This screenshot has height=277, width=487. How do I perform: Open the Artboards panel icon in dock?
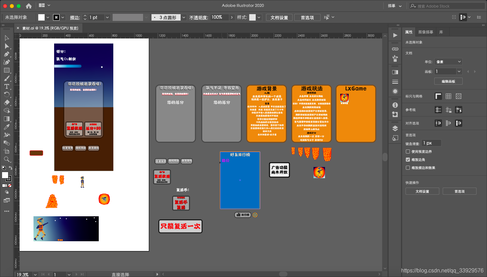point(395,138)
